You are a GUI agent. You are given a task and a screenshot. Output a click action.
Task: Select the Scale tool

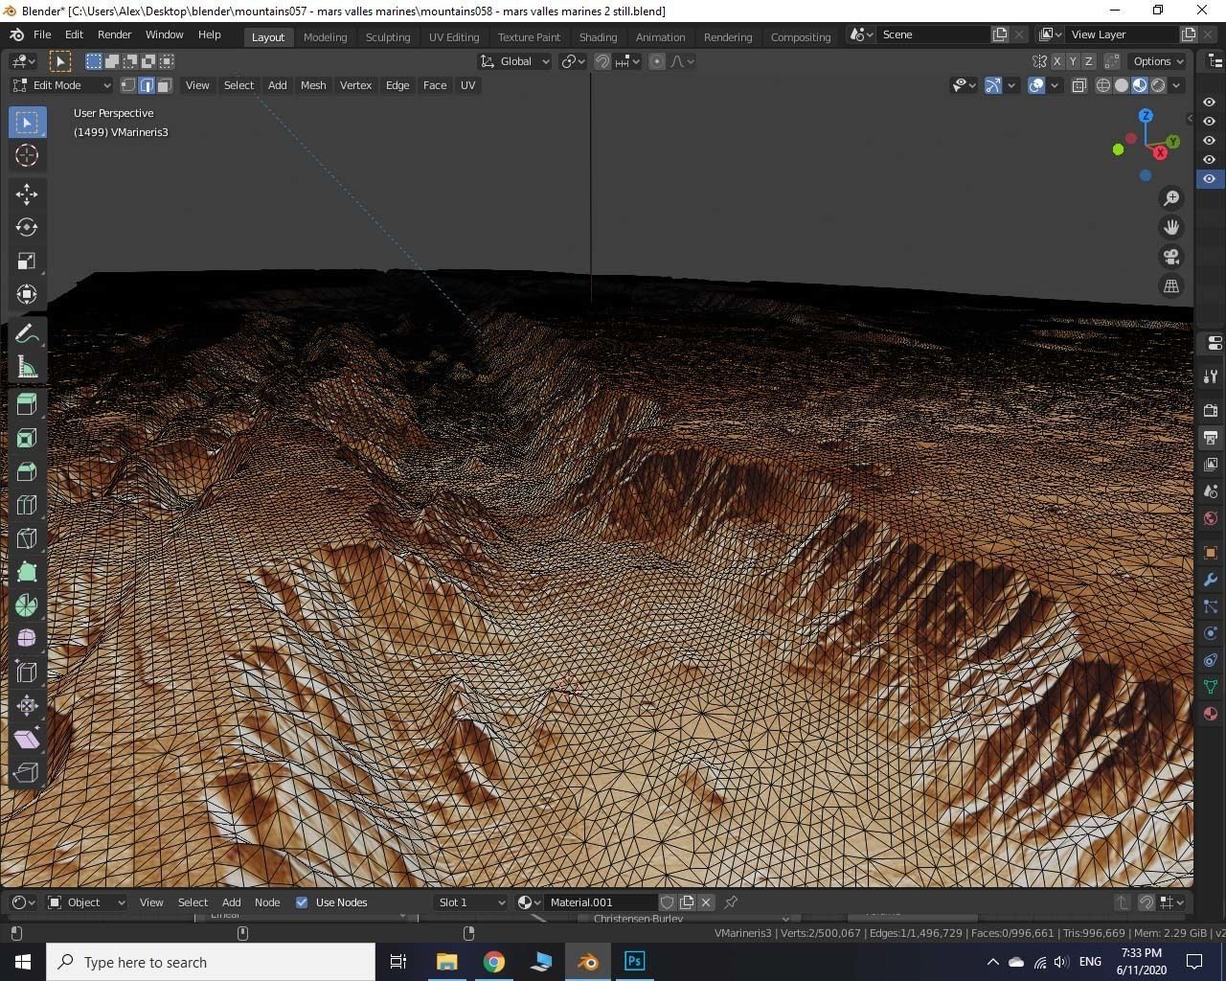coord(27,262)
